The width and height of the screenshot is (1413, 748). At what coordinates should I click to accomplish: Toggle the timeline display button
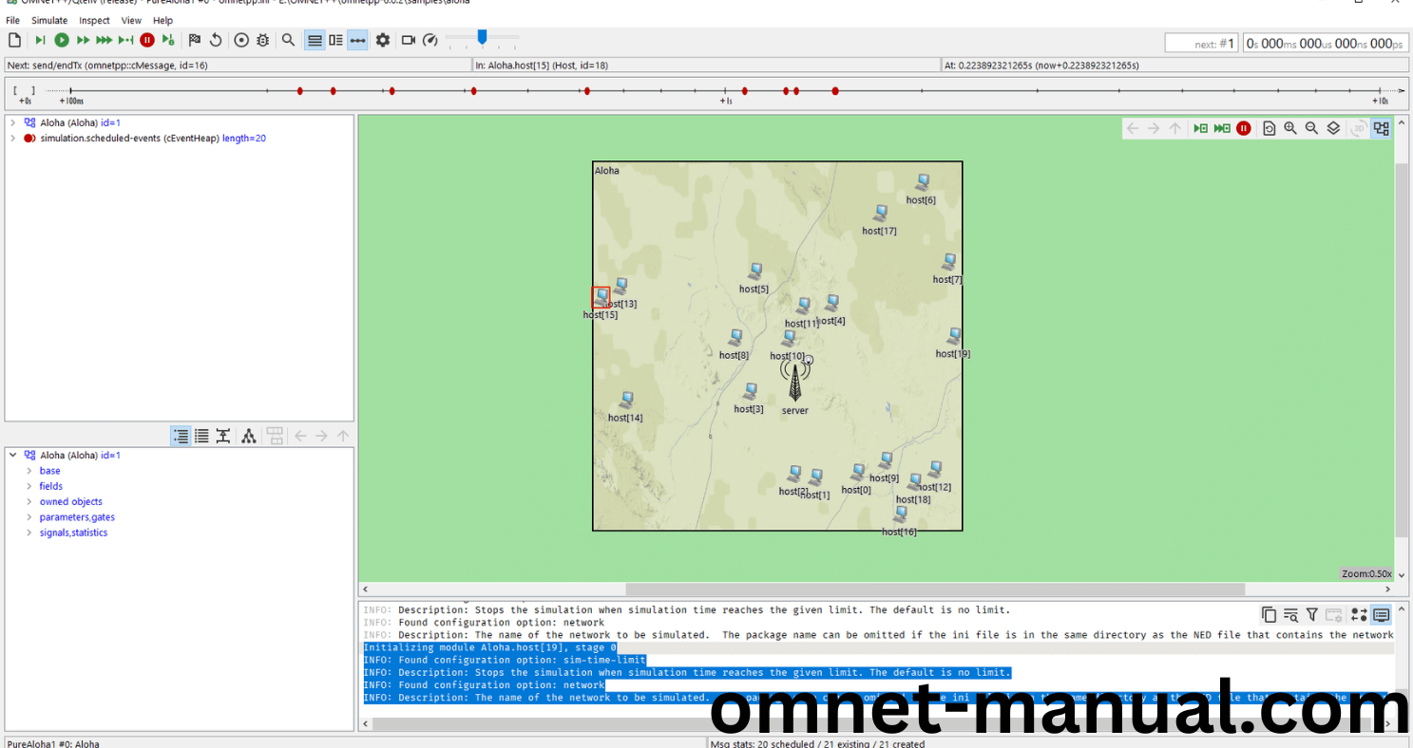click(357, 40)
